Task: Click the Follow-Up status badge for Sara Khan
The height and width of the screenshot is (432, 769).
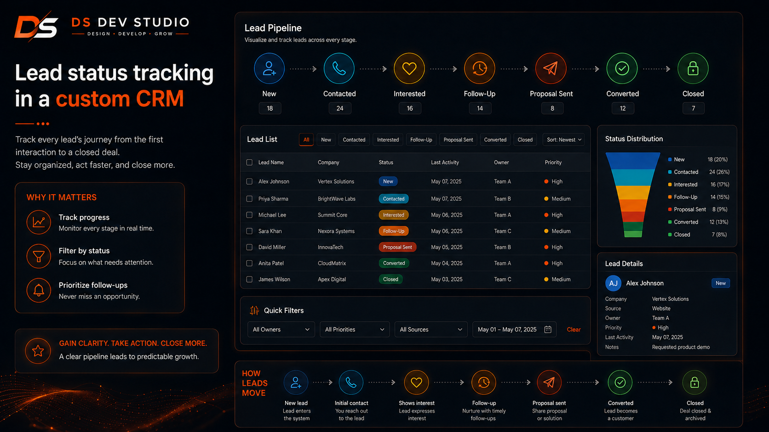Action: [394, 231]
